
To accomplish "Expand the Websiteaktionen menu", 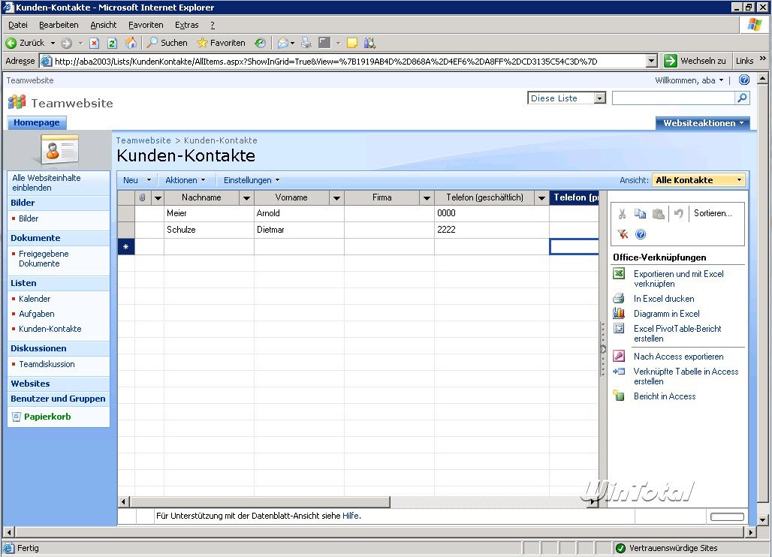I will [x=703, y=123].
